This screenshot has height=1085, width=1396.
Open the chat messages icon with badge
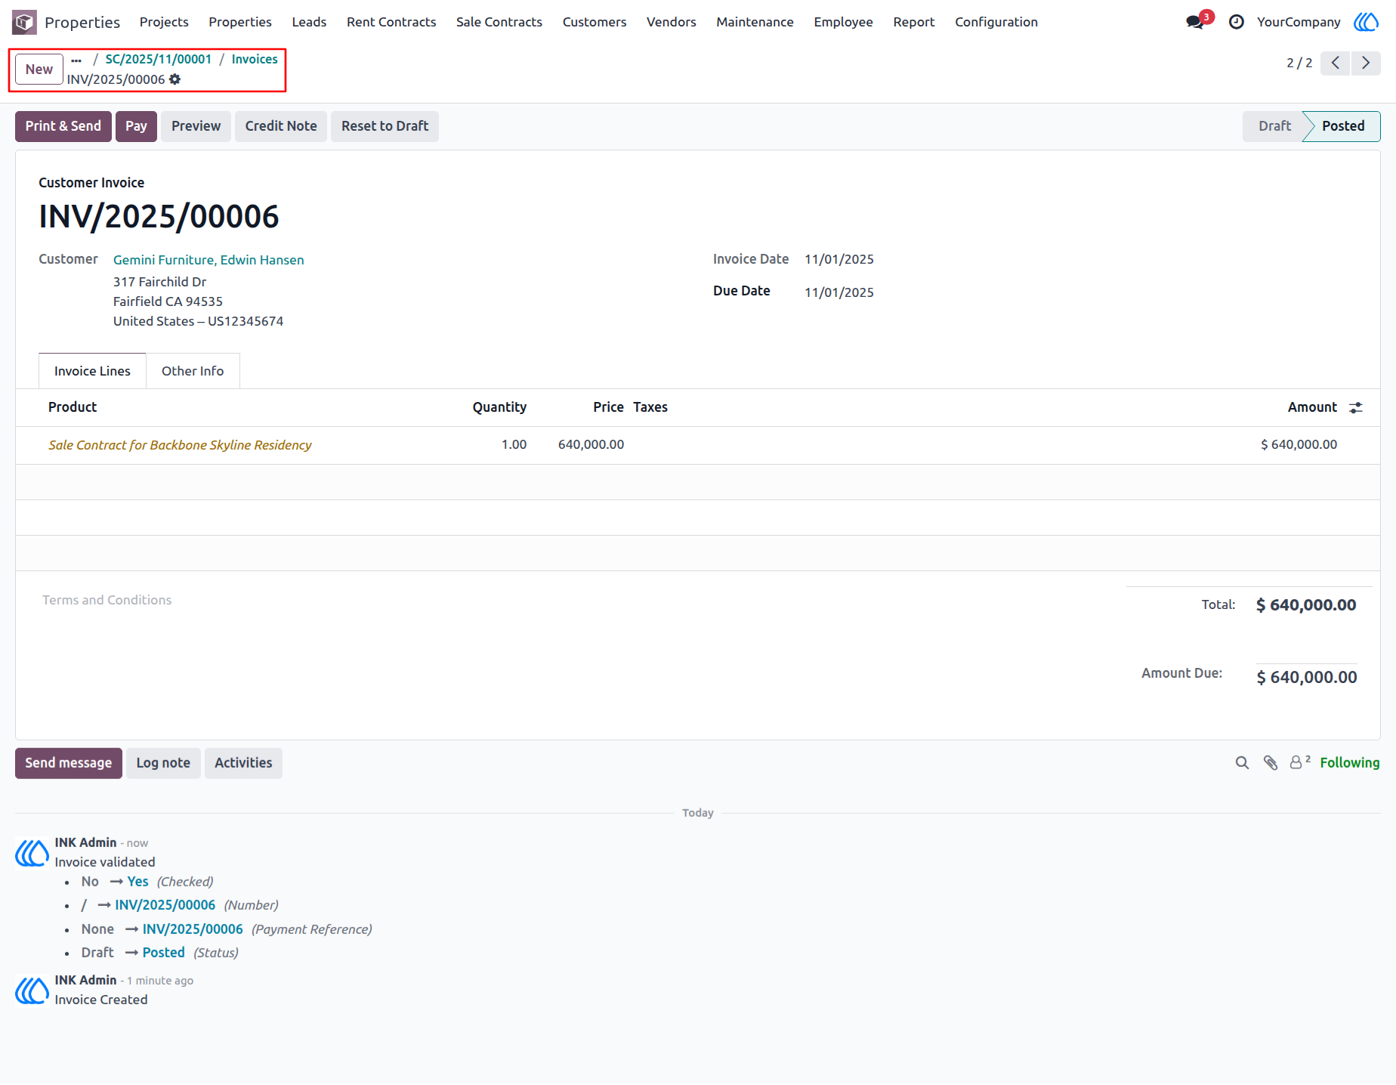pos(1199,20)
